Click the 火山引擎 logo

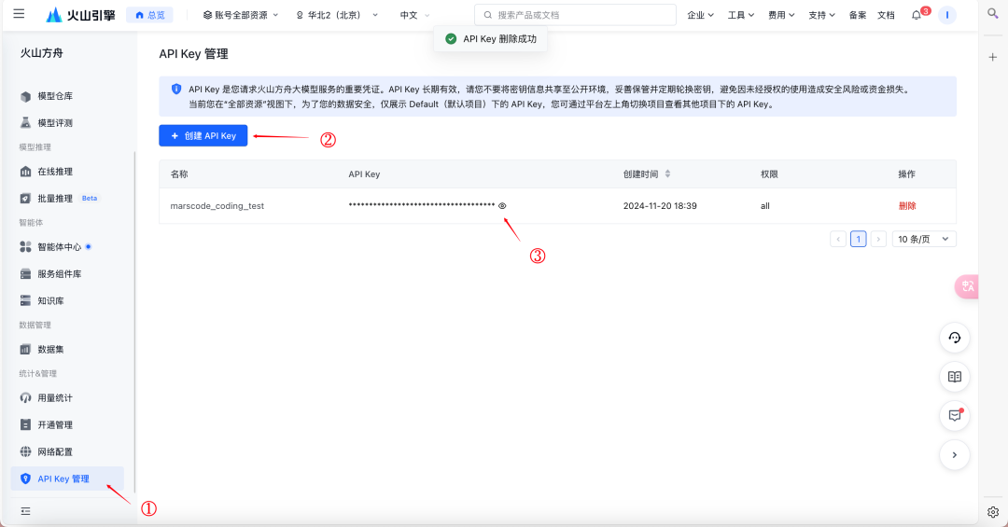(x=80, y=15)
